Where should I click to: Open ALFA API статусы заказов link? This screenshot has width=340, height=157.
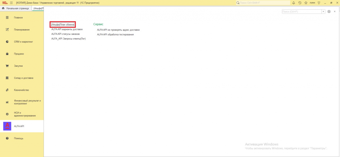65,34
